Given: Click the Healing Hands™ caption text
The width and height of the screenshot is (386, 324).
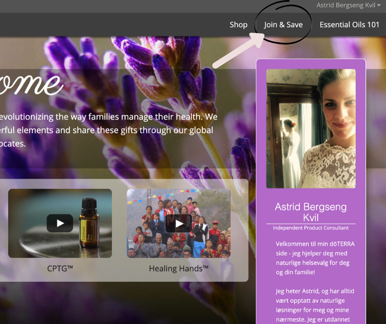Looking at the screenshot, I should coord(179,268).
